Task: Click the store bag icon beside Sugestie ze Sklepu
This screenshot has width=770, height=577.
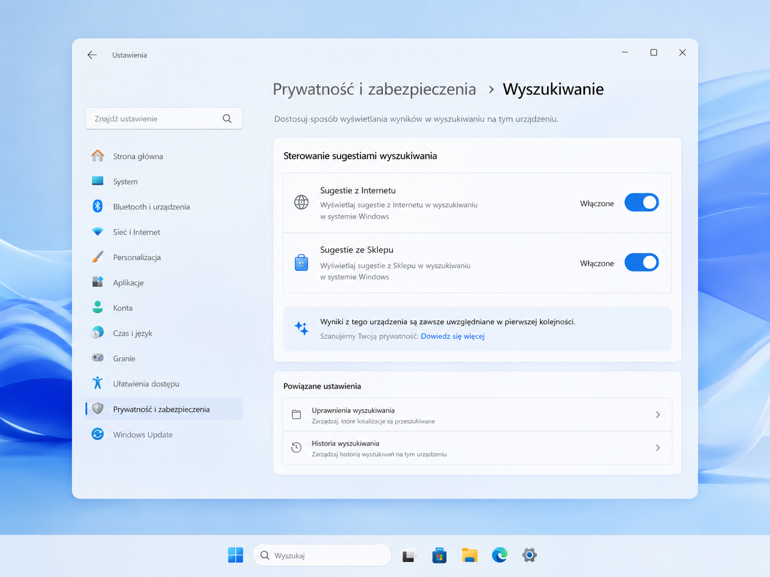Action: [302, 262]
